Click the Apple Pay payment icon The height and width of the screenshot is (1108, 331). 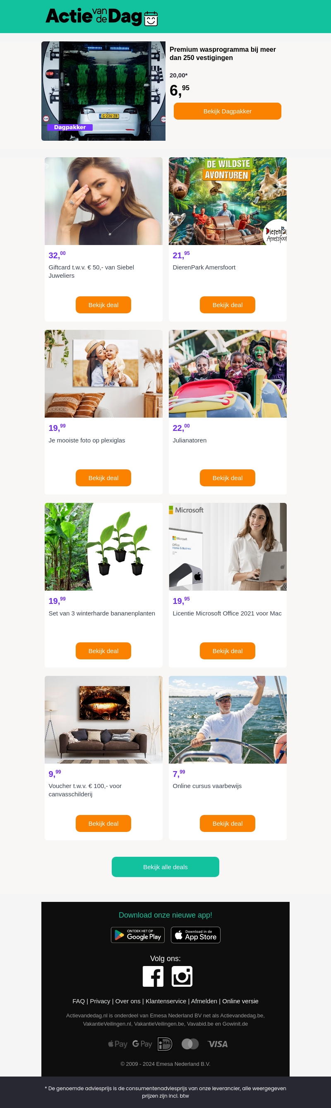[x=118, y=1044]
